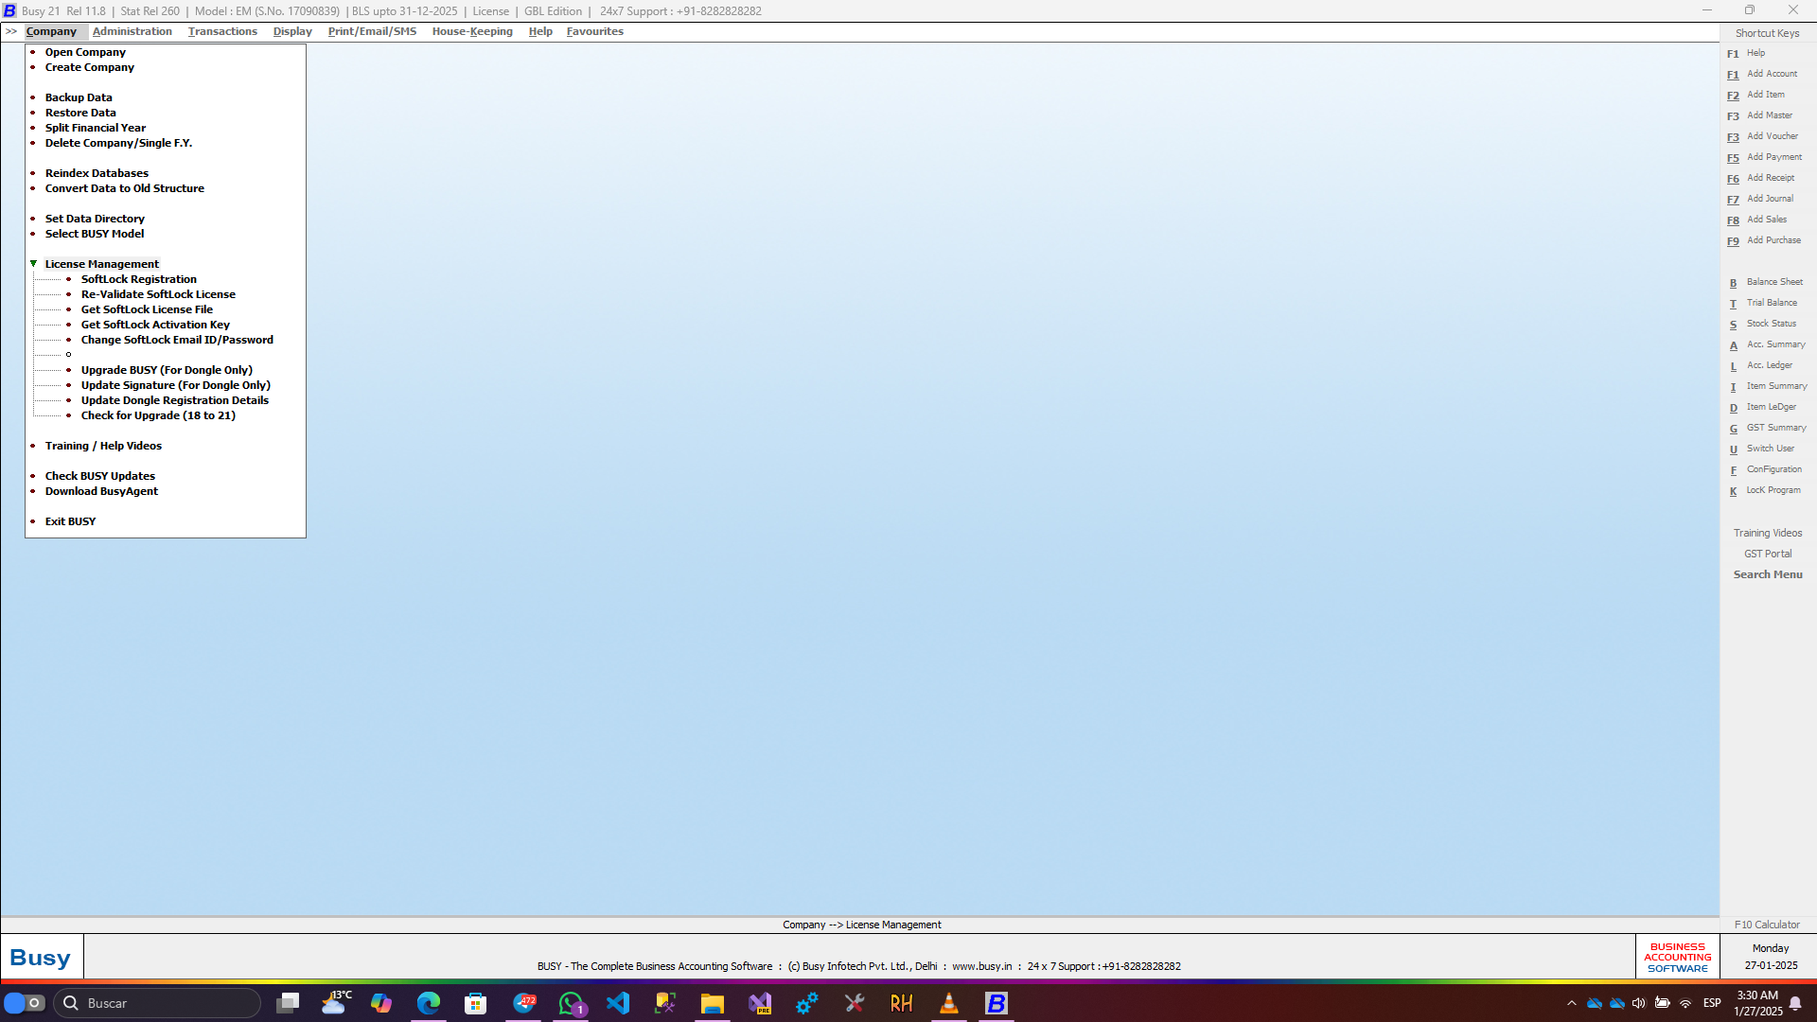Open Wi-Fi network settings in tray
This screenshot has height=1022, width=1817.
pos(1685,1003)
